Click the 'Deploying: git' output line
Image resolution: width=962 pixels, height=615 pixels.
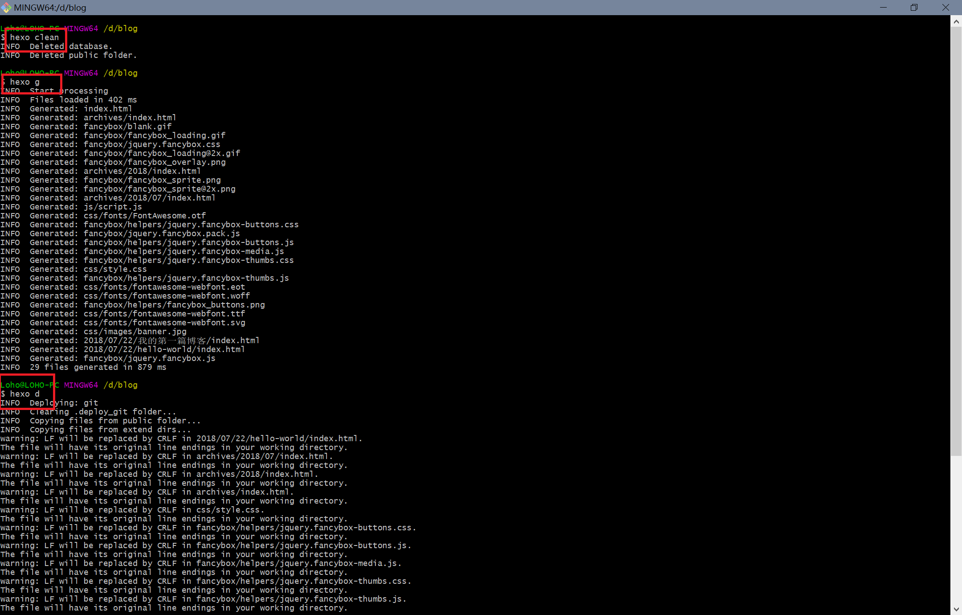click(x=64, y=403)
